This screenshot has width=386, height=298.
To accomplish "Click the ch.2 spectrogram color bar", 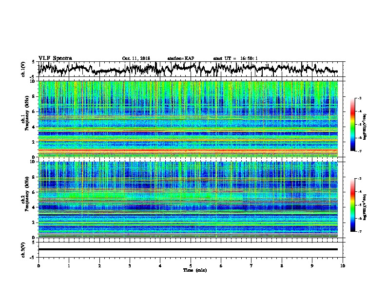I will pyautogui.click(x=352, y=205).
